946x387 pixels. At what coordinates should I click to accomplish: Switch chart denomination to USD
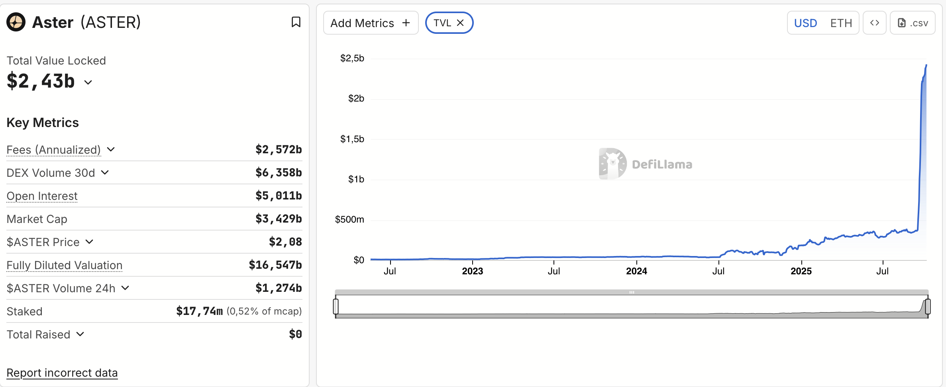(x=805, y=23)
